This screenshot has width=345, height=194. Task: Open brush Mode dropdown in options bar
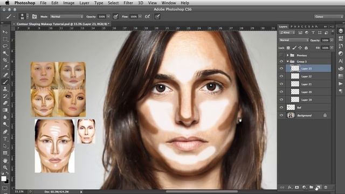point(67,17)
